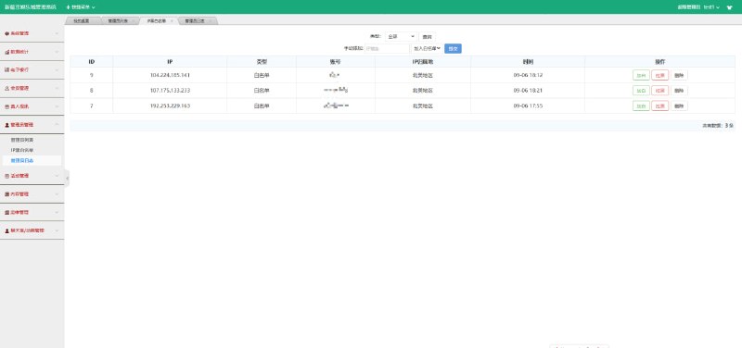Expand the 电子银行 menu chevron

(x=57, y=70)
